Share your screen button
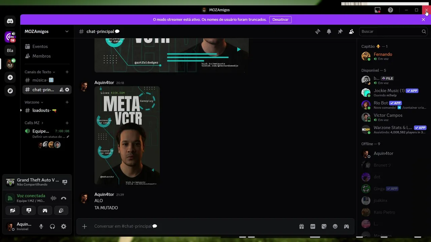 point(29,210)
